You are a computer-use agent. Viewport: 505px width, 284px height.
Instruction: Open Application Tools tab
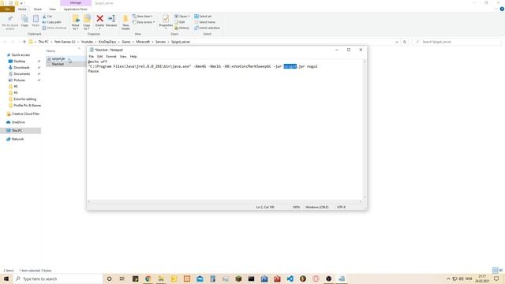click(x=76, y=9)
